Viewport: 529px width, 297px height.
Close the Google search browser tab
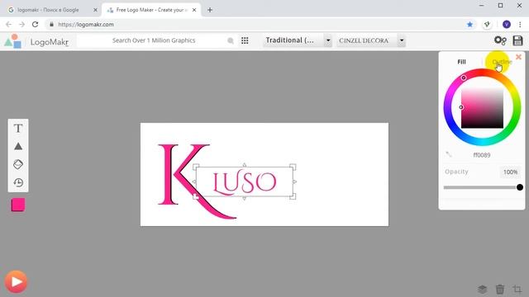point(95,10)
